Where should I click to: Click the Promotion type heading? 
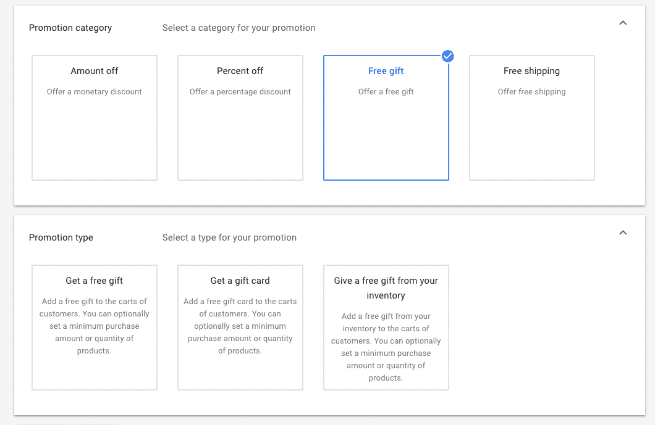pos(61,237)
